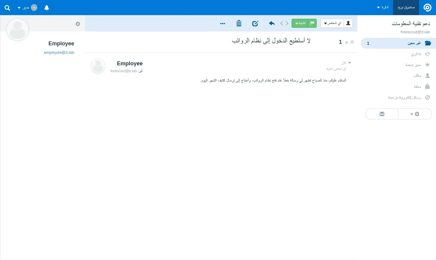Click the customer sidebar gear icon
Screen dimensions: 436x260
click(78, 24)
